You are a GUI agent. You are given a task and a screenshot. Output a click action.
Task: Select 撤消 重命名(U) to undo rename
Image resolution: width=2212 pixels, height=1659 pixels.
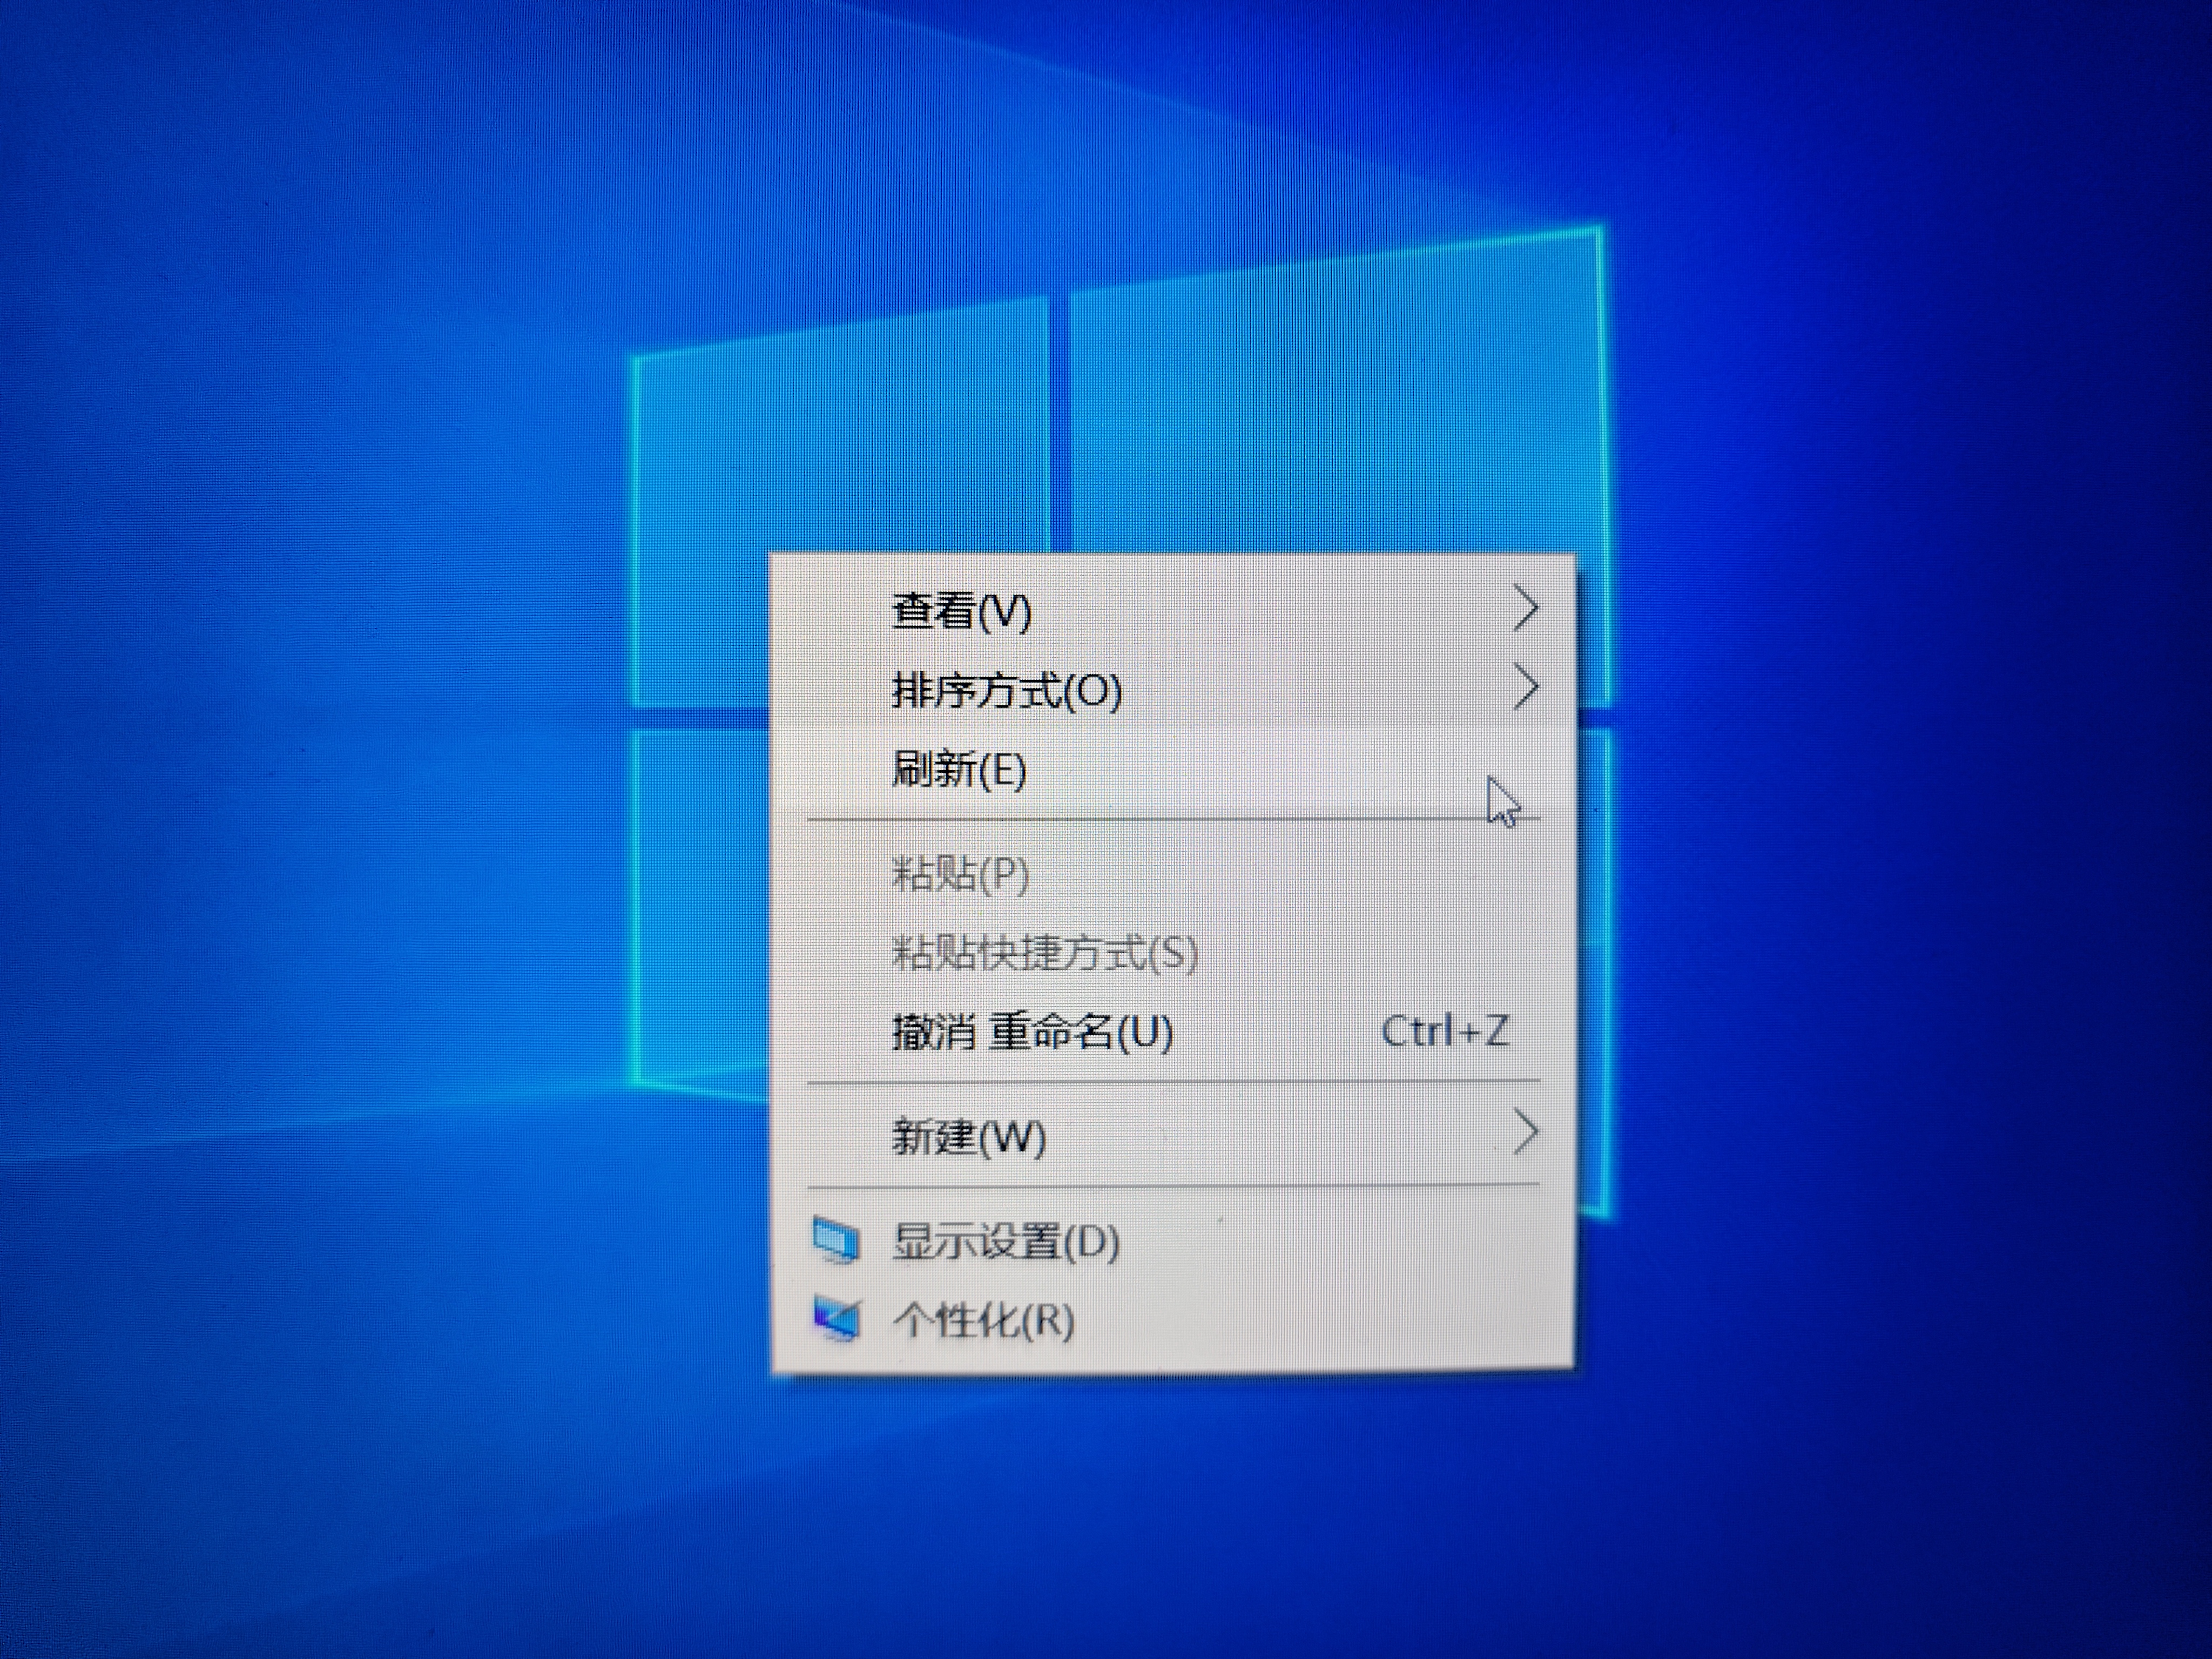[1172, 1031]
